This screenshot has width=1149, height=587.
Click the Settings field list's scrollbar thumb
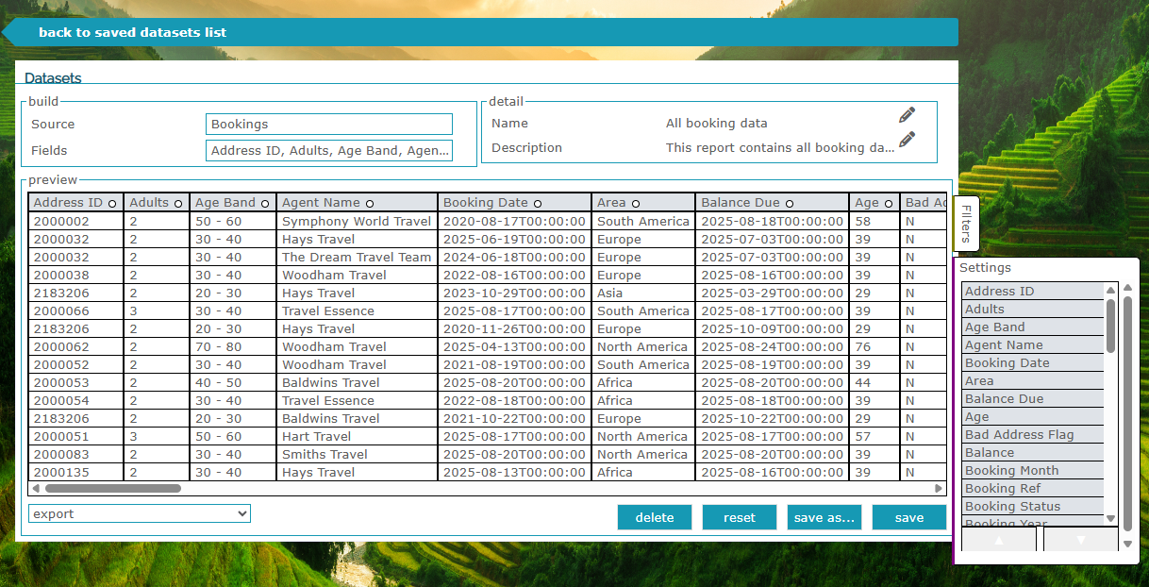(x=1111, y=325)
